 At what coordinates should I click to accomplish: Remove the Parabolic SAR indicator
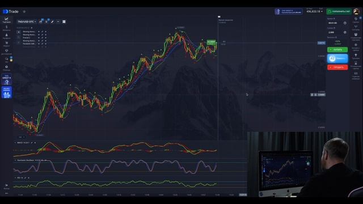point(45,44)
